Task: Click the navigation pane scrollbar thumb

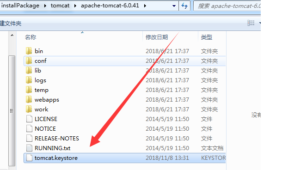Action: point(12,110)
